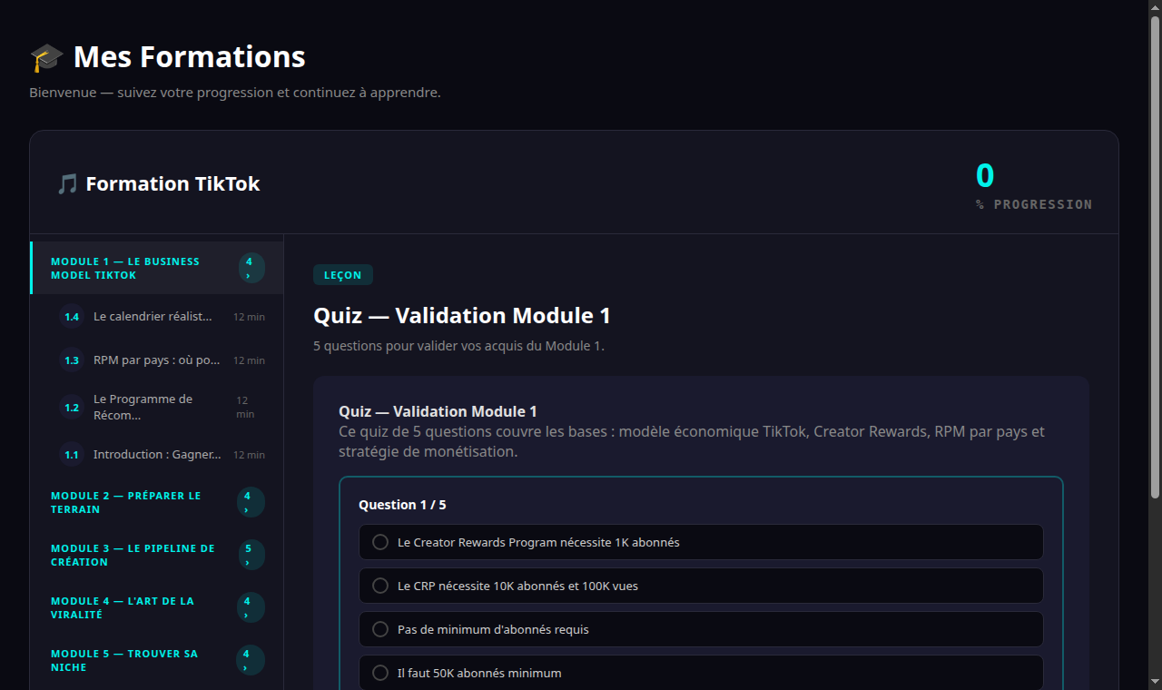Click the Module 3 count badge showing 5
Screen dimensions: 1162x690
[251, 555]
